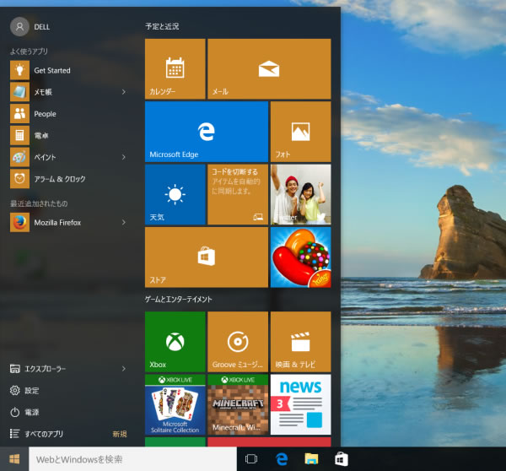
Task: Open the カレンダー calendar tile
Action: [175, 69]
